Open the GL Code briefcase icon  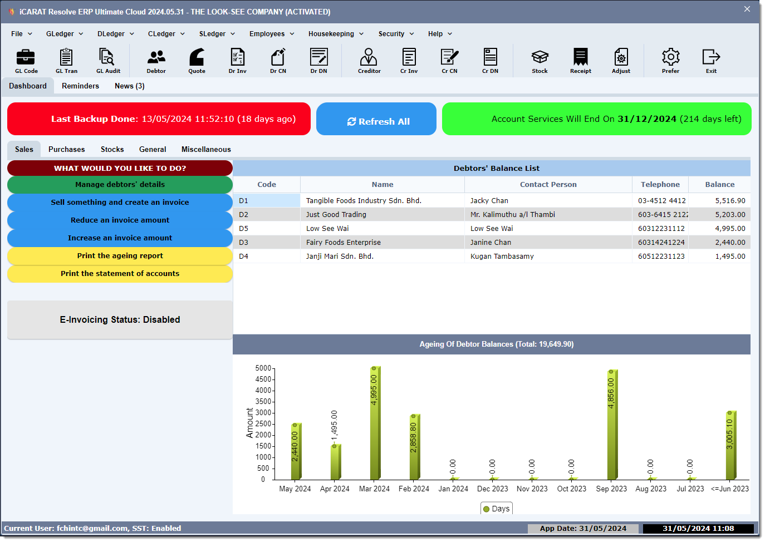tap(26, 61)
